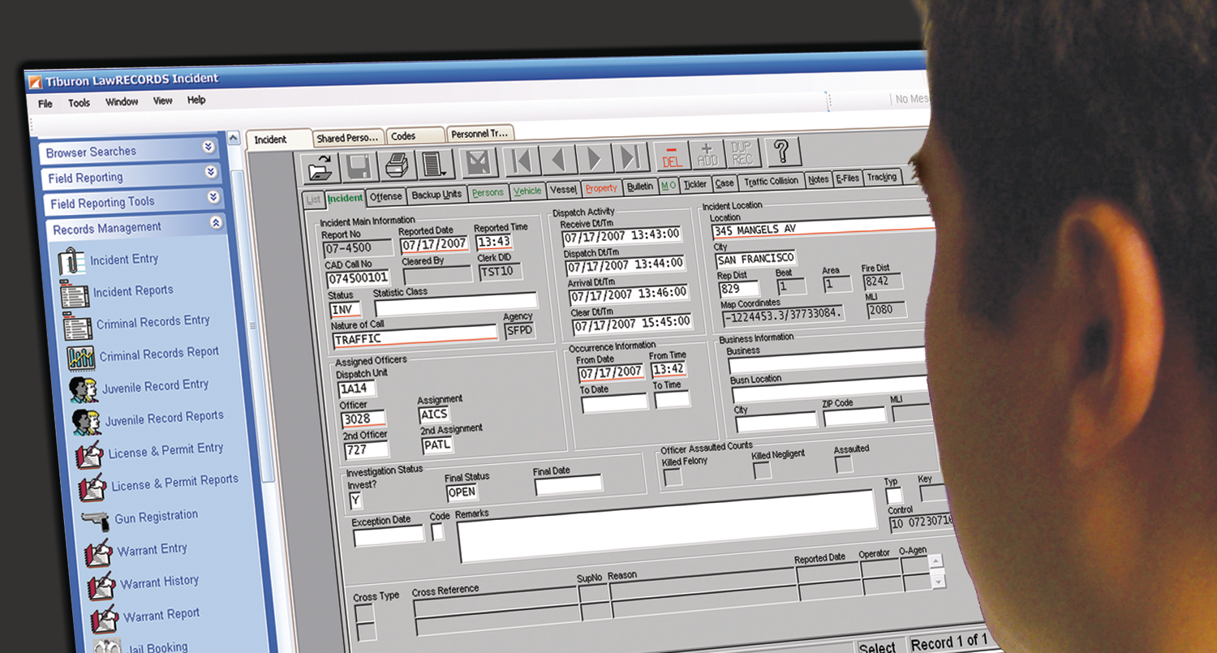Check the Killed Felony box

coord(673,477)
